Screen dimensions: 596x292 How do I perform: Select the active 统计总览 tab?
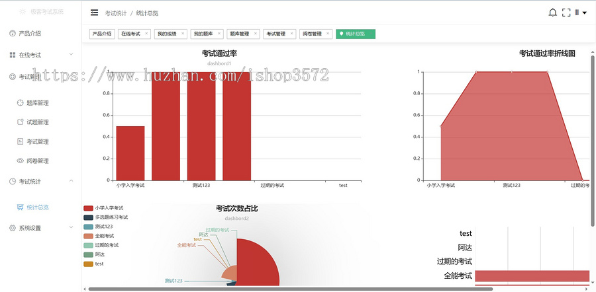pos(356,34)
